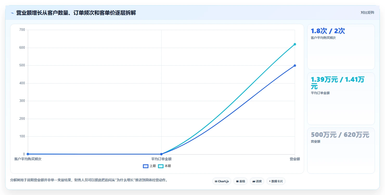
Task: Select the data point at 平均订单金额
Action: [161, 154]
